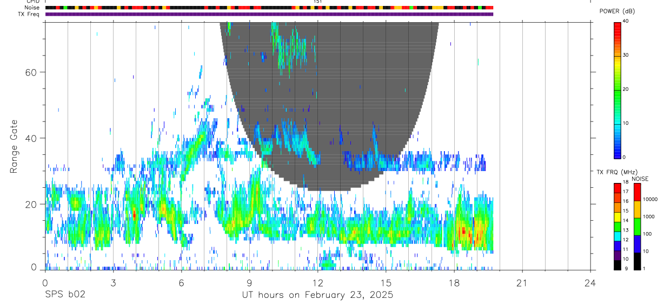The image size is (664, 306).
Task: Click the 24 tick on the UT hours axis
Action: pos(590,282)
